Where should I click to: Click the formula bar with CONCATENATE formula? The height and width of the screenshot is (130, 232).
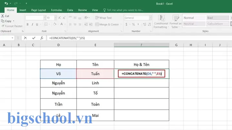(x=140, y=38)
